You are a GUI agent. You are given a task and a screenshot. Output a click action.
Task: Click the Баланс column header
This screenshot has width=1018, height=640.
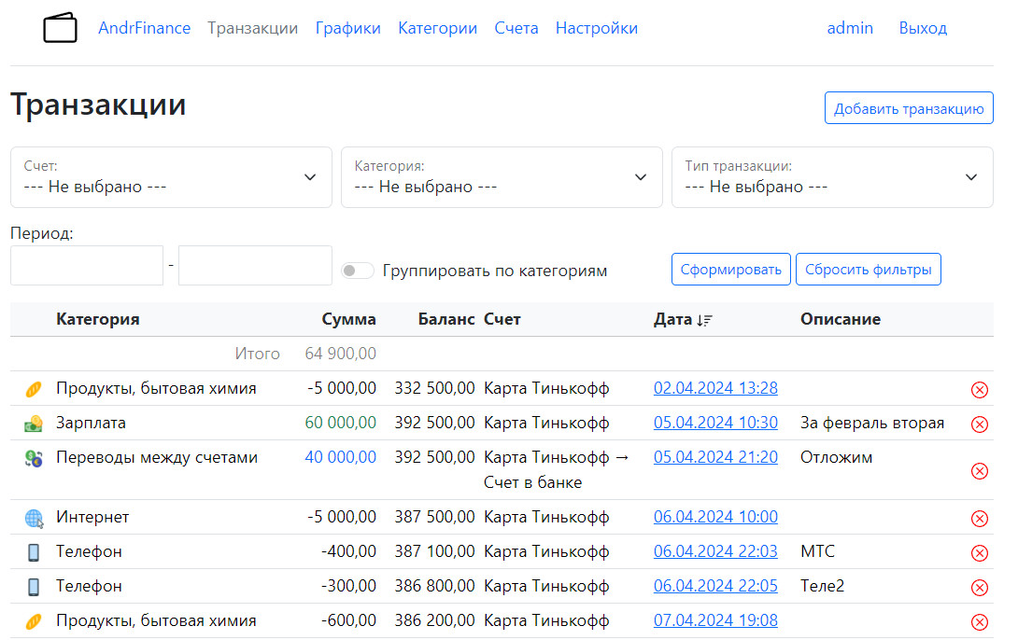446,319
